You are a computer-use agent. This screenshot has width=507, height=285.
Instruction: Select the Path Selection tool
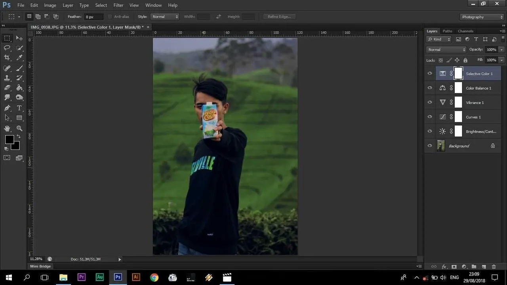(7, 118)
